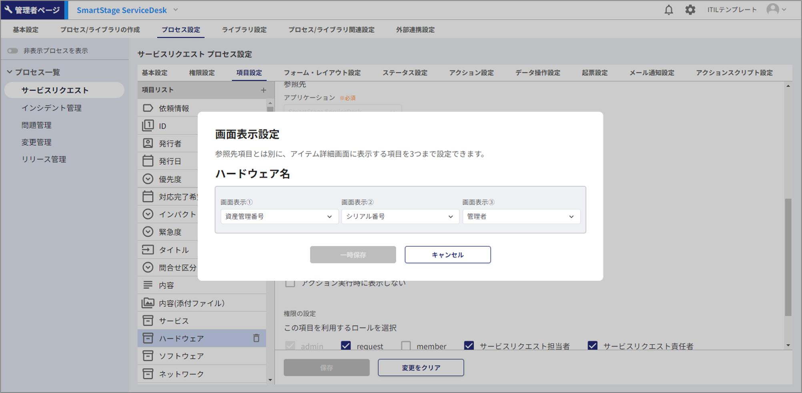Image resolution: width=802 pixels, height=393 pixels.
Task: Click the 変更をクリア button
Action: click(421, 367)
